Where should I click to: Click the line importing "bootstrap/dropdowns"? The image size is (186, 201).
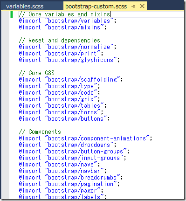[68, 145]
